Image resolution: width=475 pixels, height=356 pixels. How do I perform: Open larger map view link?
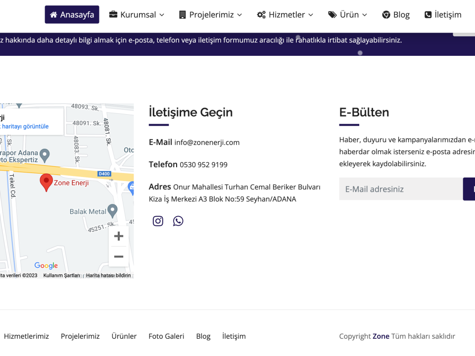click(25, 126)
